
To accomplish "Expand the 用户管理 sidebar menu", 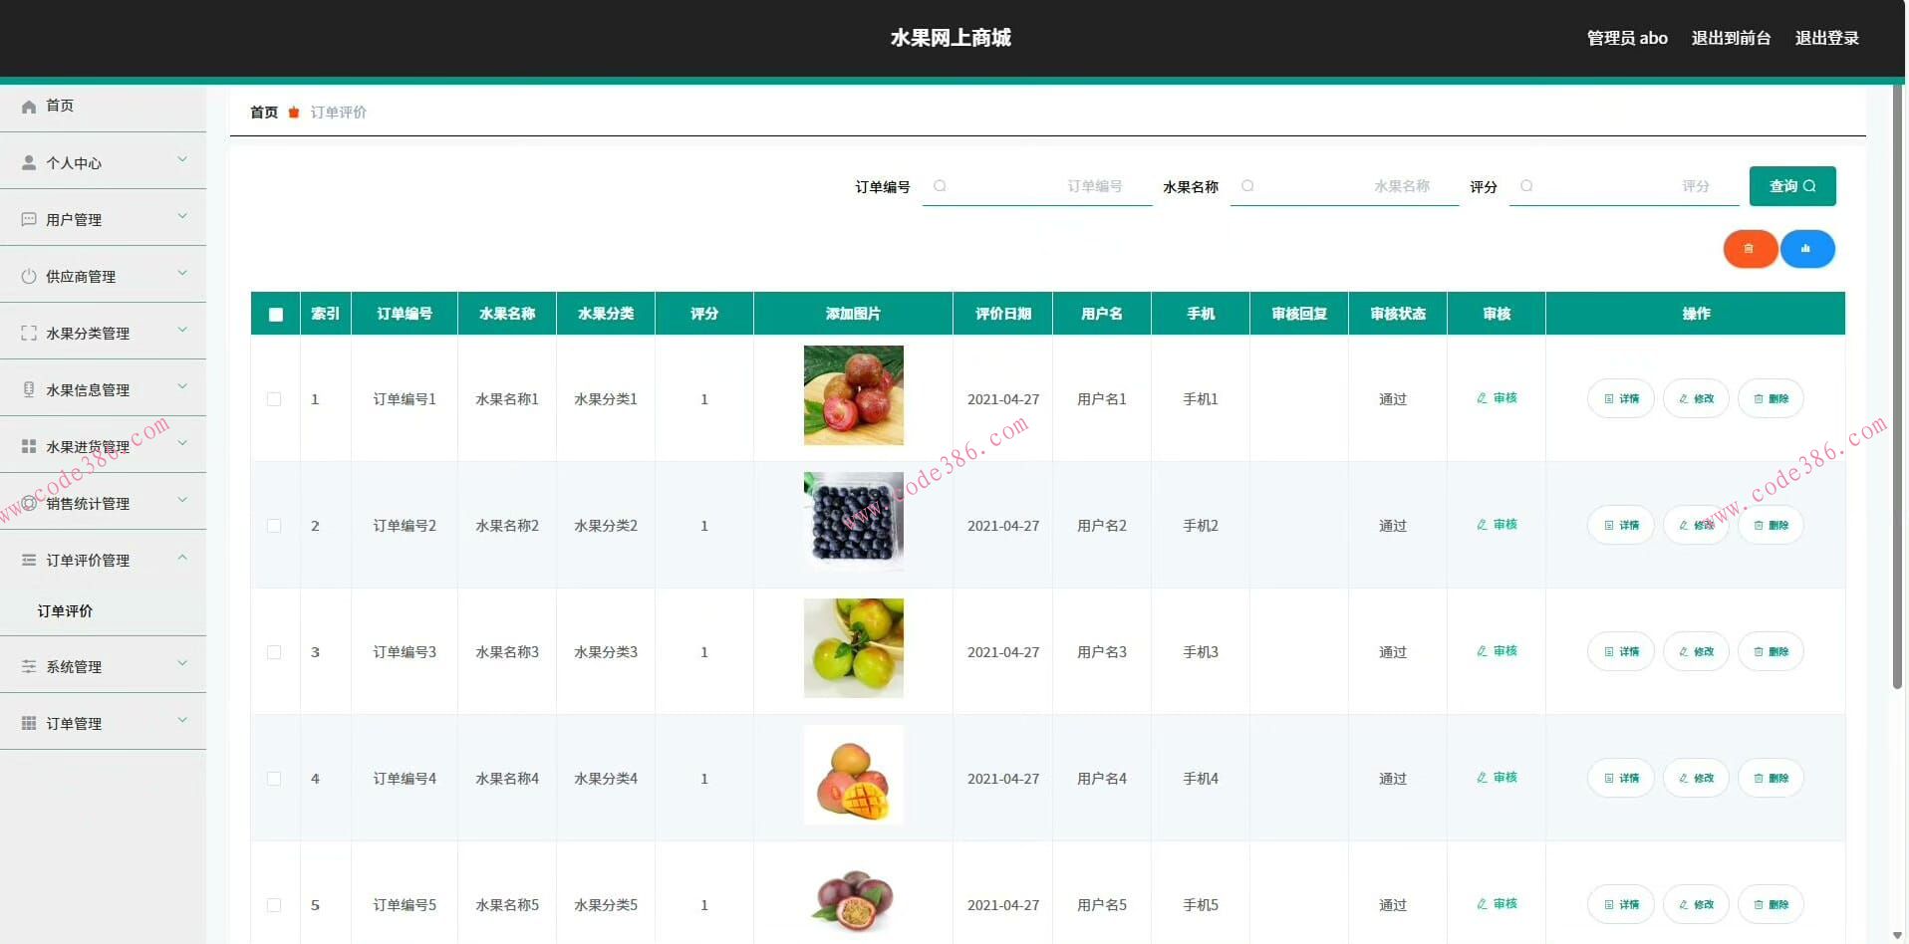I will pyautogui.click(x=182, y=216).
